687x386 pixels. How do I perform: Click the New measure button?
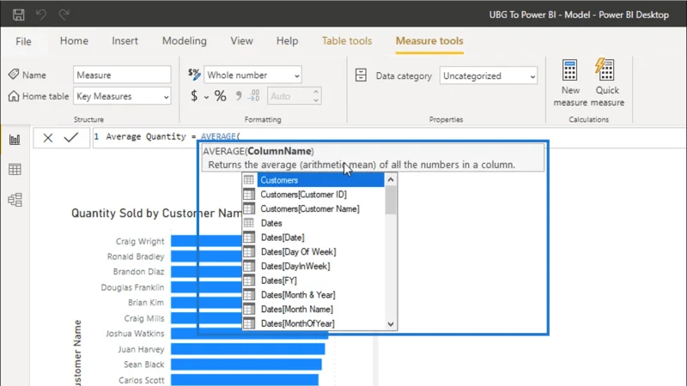[x=570, y=83]
